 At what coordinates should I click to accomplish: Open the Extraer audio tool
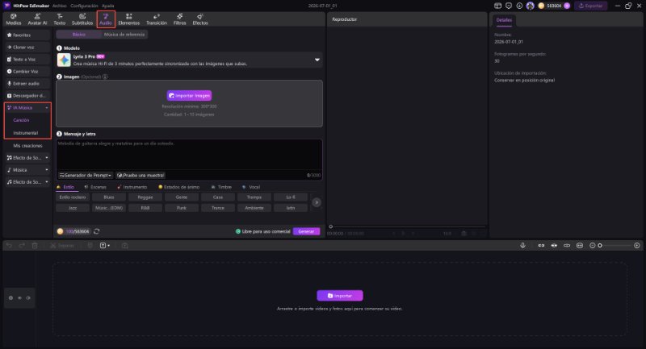[x=27, y=84]
